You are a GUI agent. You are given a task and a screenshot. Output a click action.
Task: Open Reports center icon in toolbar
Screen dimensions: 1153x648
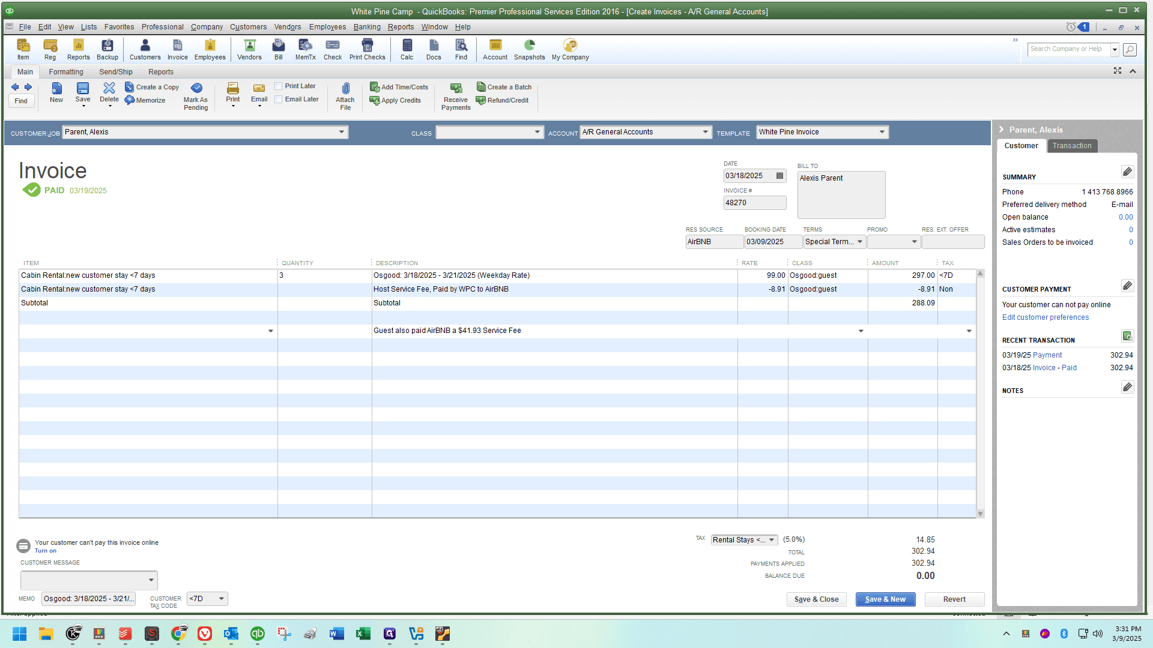coord(78,49)
